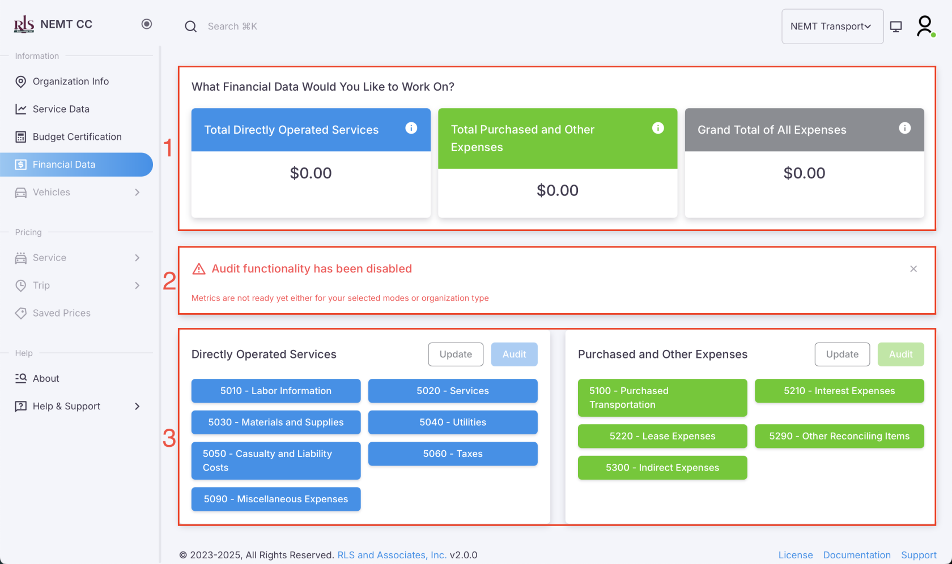Open the NEMT Transport dropdown
Screen dimensions: 952x564
coord(832,26)
